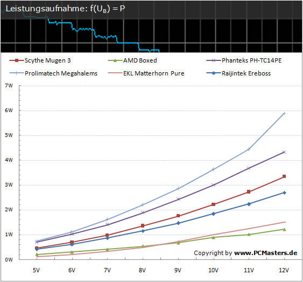Image resolution: width=303 pixels, height=282 pixels.
Task: Click the 0W y-axis label
Action: click(x=9, y=259)
